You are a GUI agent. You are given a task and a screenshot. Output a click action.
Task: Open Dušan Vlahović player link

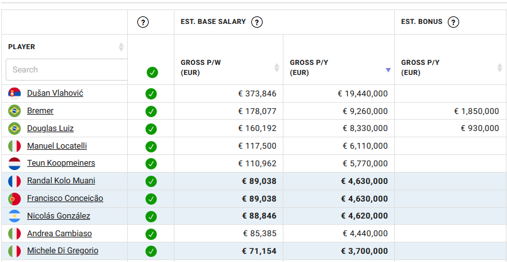coord(55,93)
